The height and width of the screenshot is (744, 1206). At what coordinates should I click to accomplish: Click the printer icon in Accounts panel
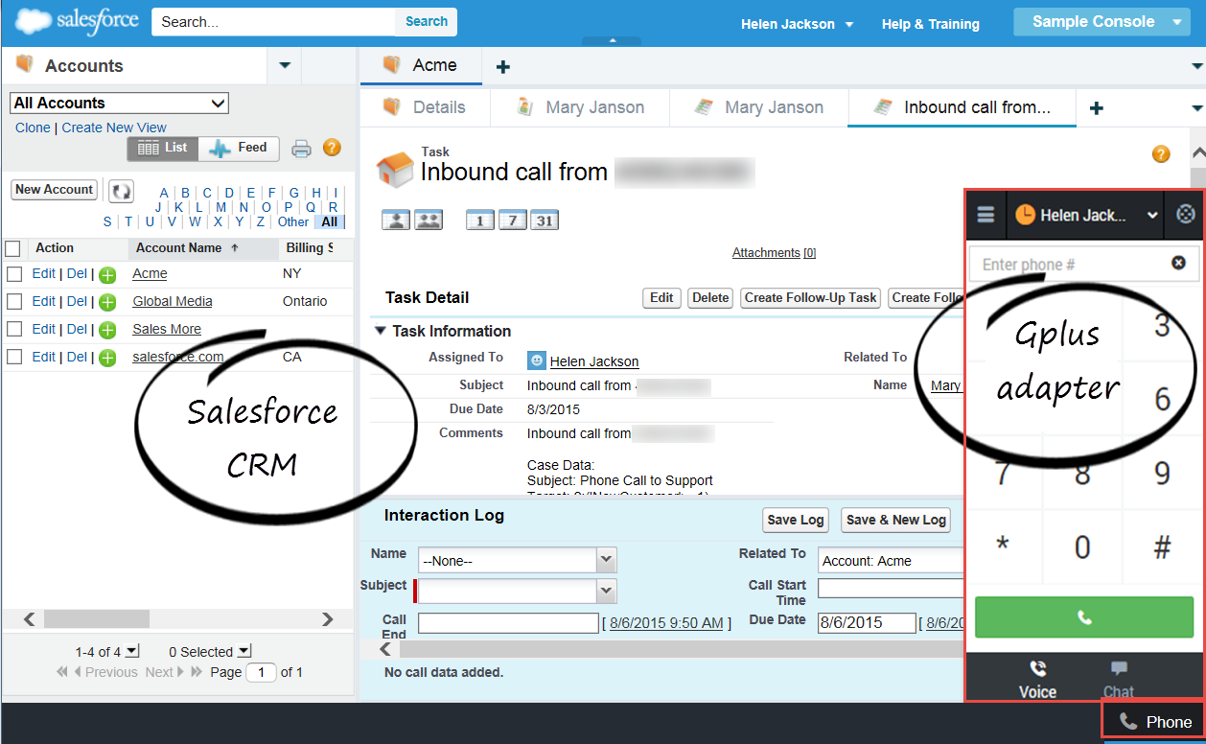[301, 149]
